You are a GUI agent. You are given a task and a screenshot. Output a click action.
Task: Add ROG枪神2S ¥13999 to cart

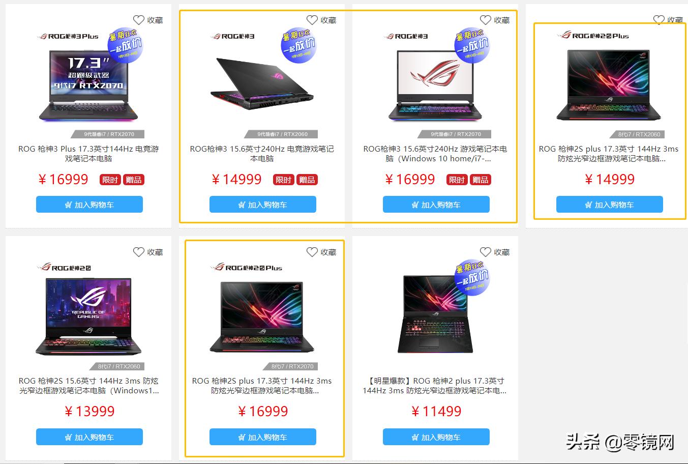coord(89,437)
